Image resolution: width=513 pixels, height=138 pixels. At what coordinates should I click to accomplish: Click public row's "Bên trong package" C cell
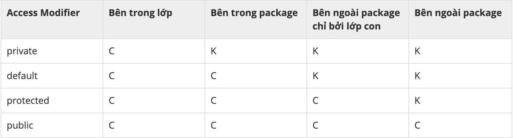pos(214,126)
